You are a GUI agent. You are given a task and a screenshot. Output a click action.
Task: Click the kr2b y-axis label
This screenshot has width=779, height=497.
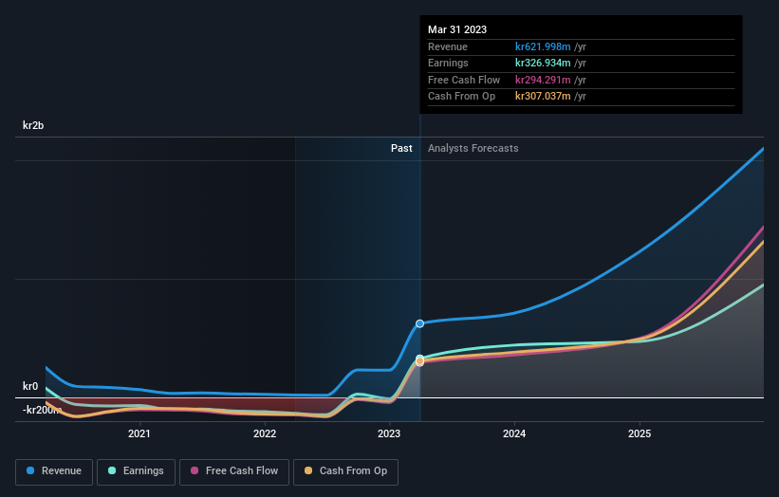[x=33, y=125]
